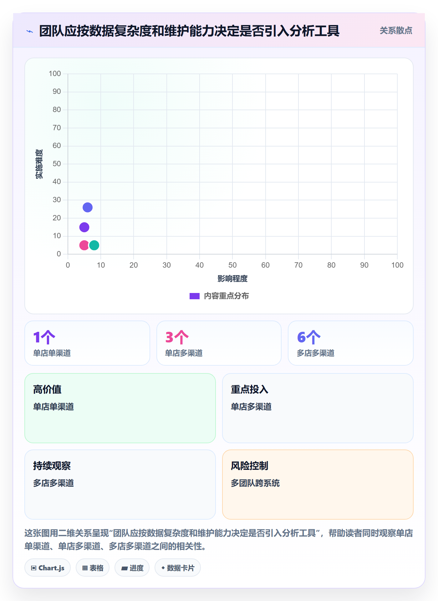
Task: Click the square icon in the Chart.js chip
Action: point(34,568)
